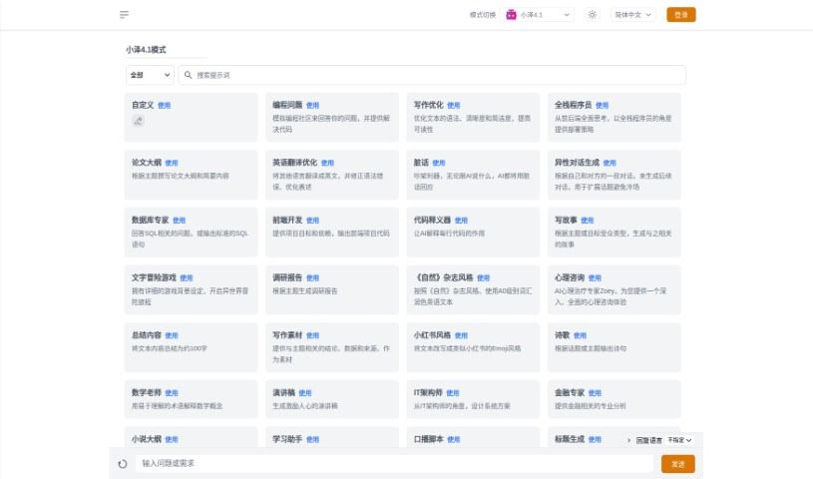
Task: Click 使用 link for 小说大纲
Action: (172, 439)
